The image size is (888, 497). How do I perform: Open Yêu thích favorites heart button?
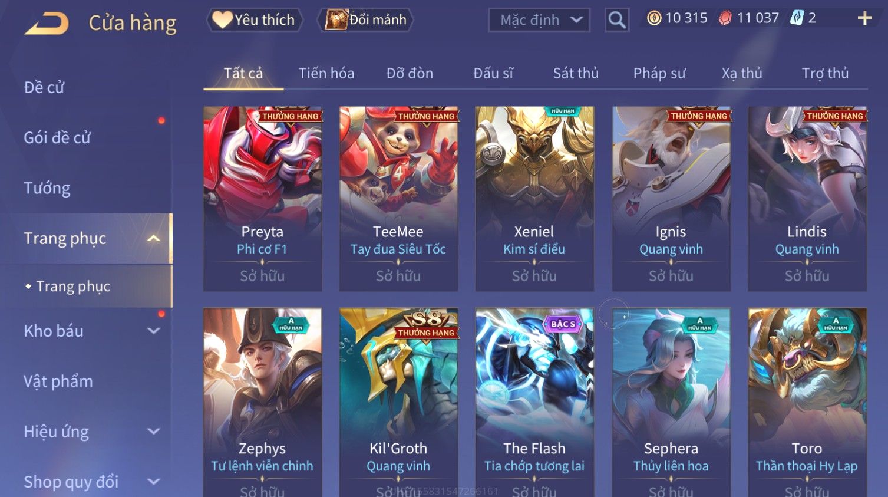(x=255, y=20)
